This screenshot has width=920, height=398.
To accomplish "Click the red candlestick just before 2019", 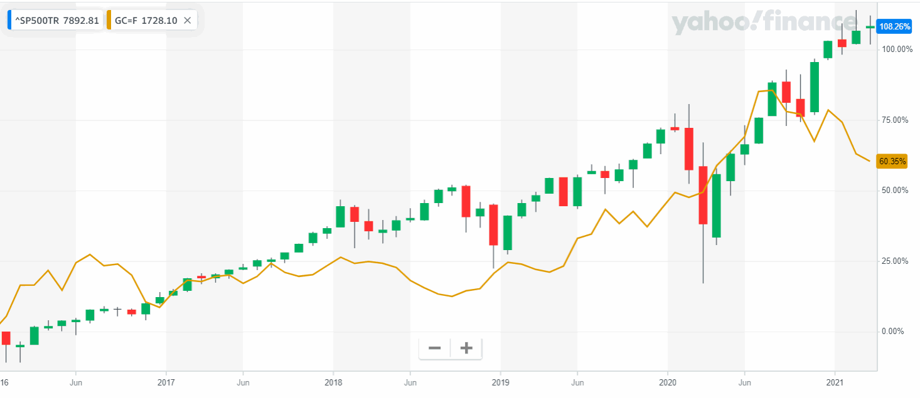I will [x=494, y=224].
